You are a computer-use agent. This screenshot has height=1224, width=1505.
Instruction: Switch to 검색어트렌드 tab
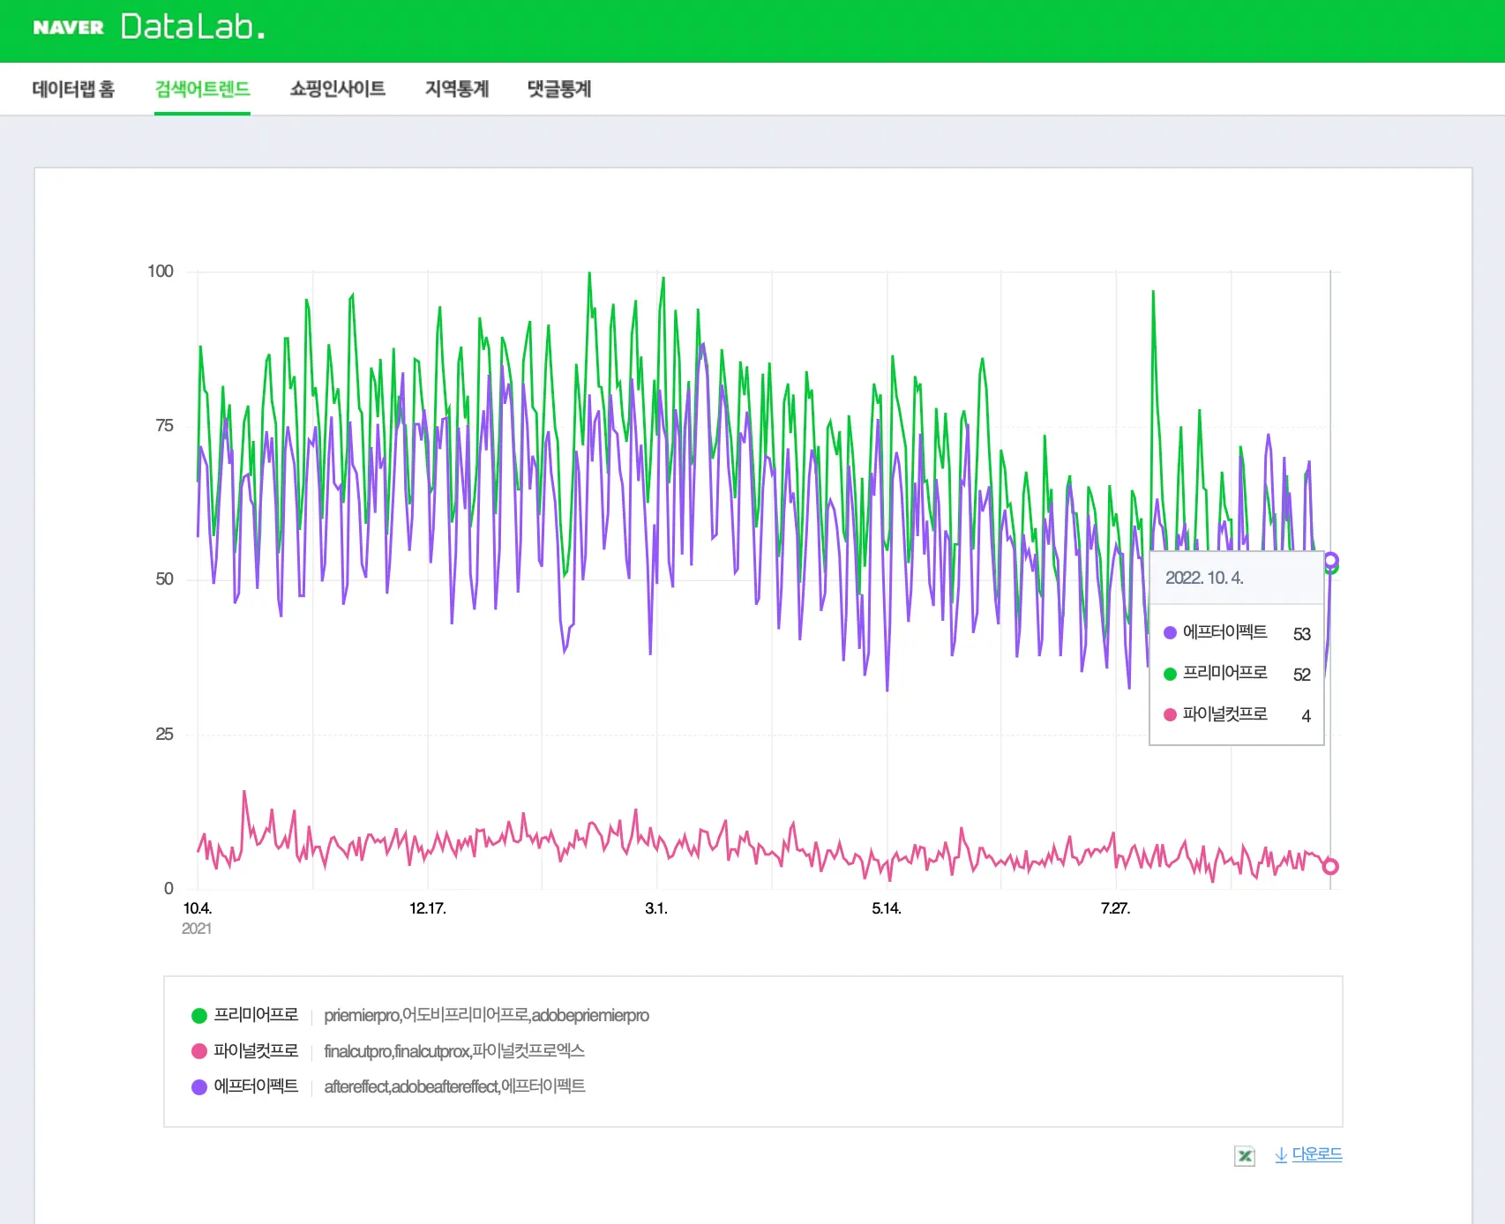pos(202,89)
